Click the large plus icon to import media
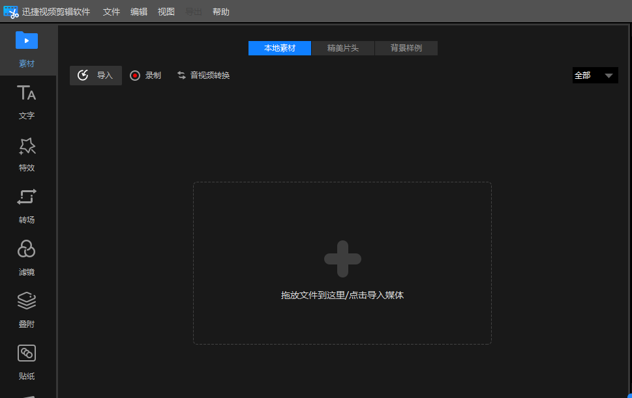The image size is (632, 398). coord(342,259)
